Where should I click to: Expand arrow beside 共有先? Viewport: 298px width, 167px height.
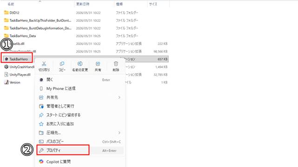click(119, 97)
